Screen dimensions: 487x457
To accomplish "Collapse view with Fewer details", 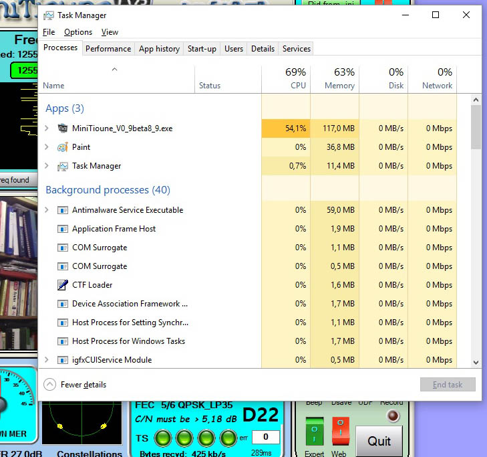I will click(75, 385).
